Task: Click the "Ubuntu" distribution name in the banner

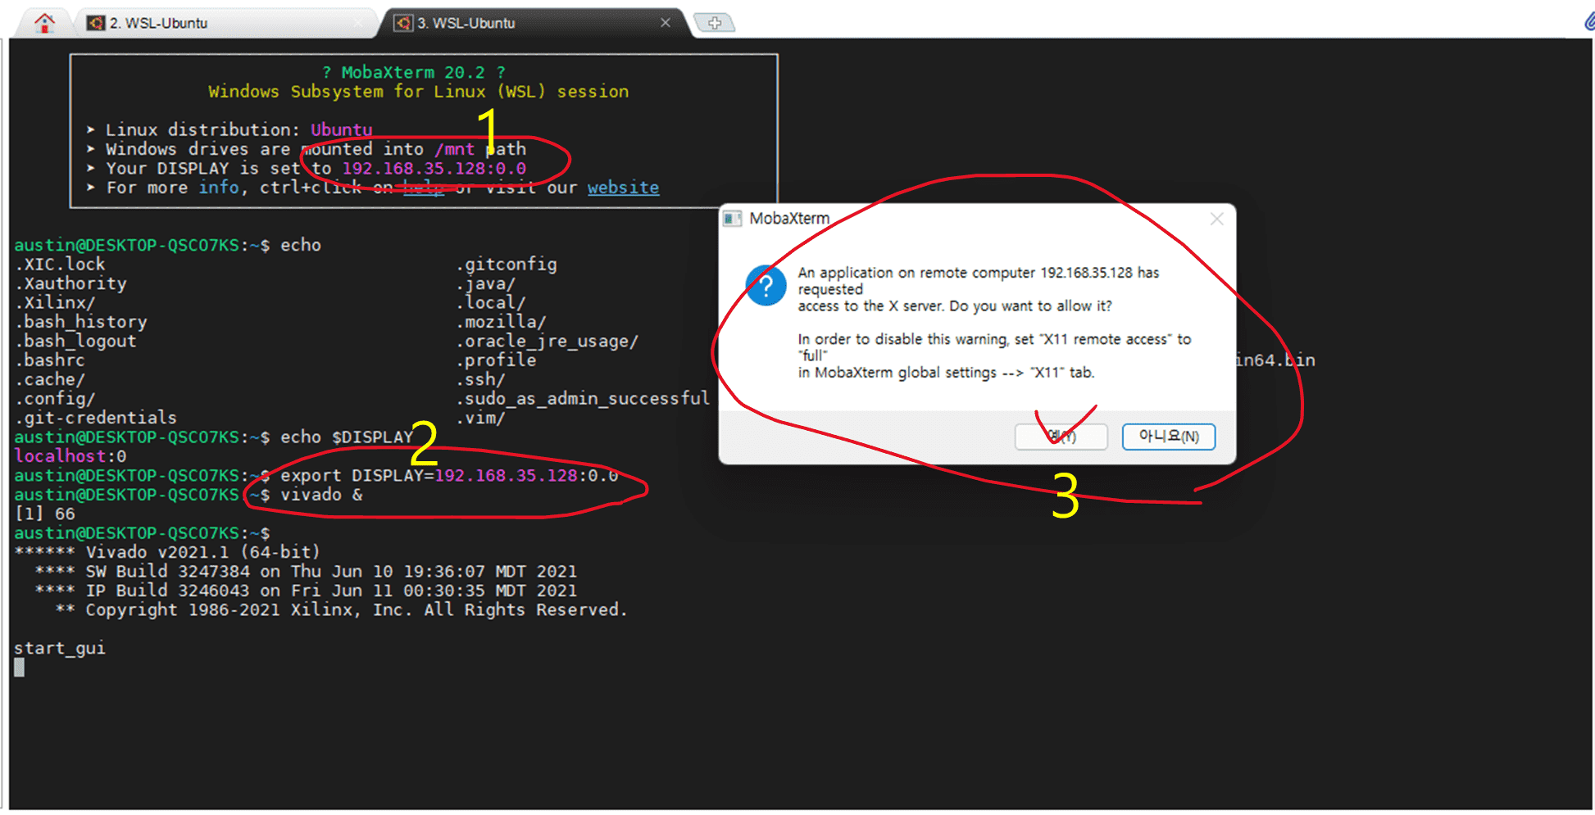Action: [342, 129]
